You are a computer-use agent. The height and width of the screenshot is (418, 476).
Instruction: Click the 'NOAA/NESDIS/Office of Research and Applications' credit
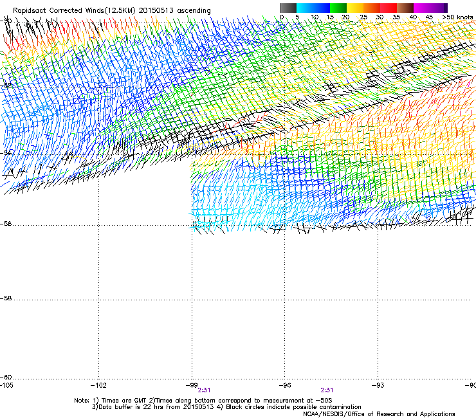point(379,414)
